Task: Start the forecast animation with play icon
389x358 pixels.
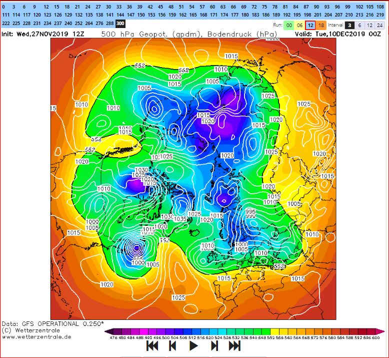Action: pyautogui.click(x=193, y=346)
